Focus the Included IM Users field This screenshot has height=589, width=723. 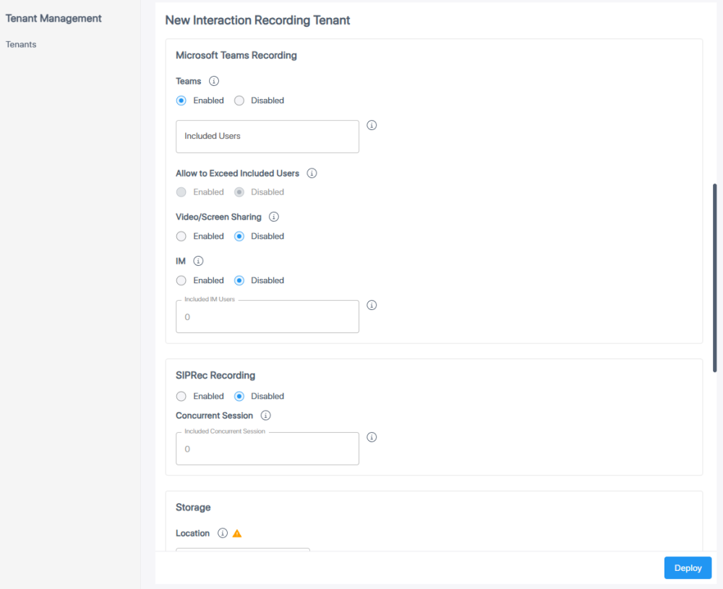[268, 317]
